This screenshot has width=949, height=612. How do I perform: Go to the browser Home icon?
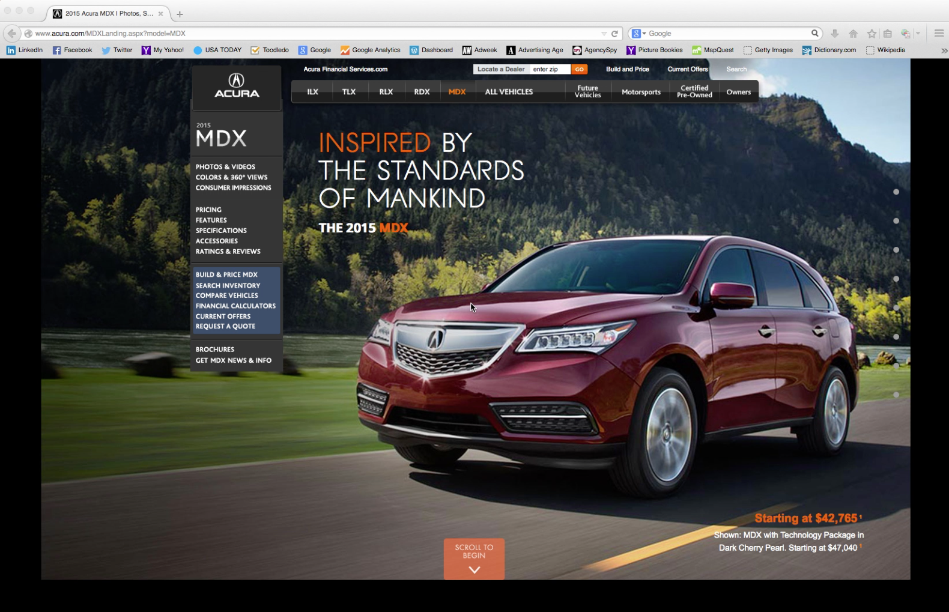tap(853, 34)
